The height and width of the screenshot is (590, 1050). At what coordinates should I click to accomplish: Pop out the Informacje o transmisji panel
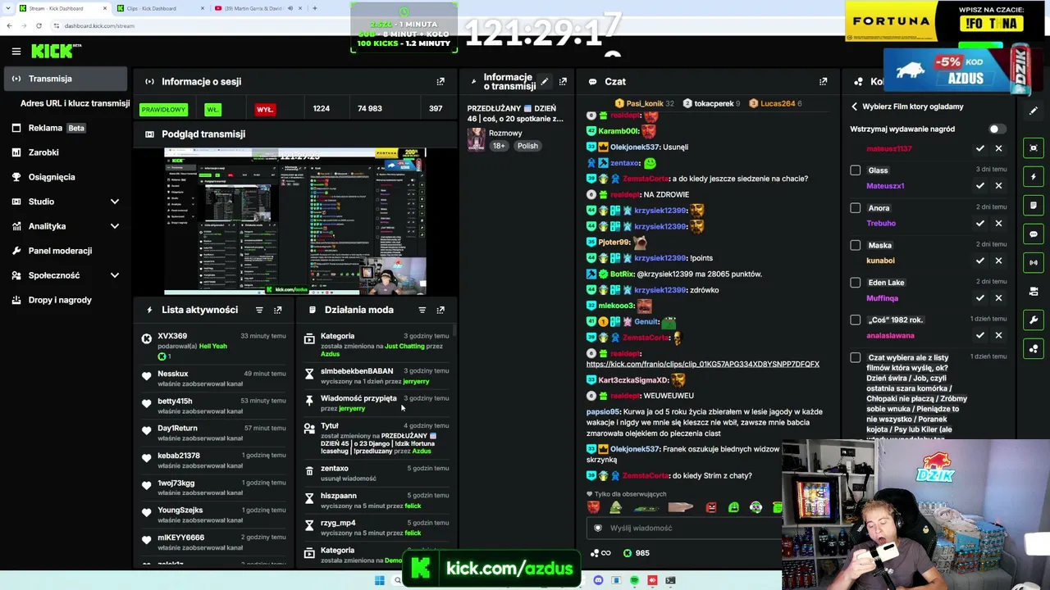coord(563,82)
